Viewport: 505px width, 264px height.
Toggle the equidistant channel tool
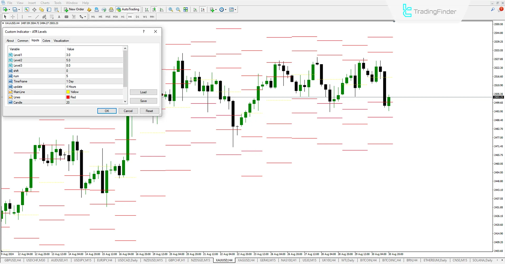coord(44,17)
